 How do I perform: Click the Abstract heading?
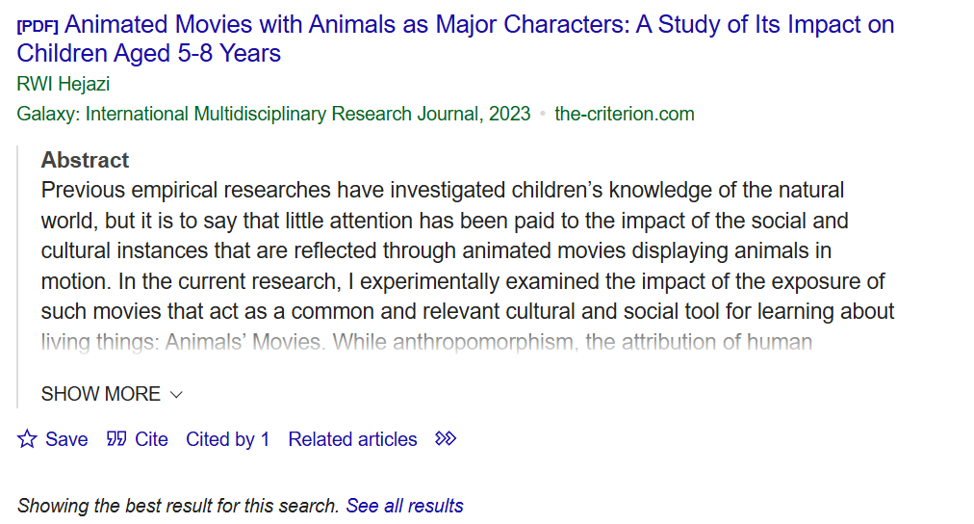(x=85, y=160)
